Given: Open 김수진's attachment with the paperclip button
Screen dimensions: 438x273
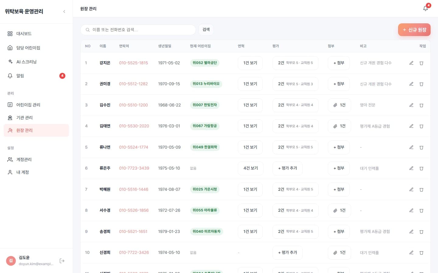Looking at the screenshot, I should pos(339,105).
